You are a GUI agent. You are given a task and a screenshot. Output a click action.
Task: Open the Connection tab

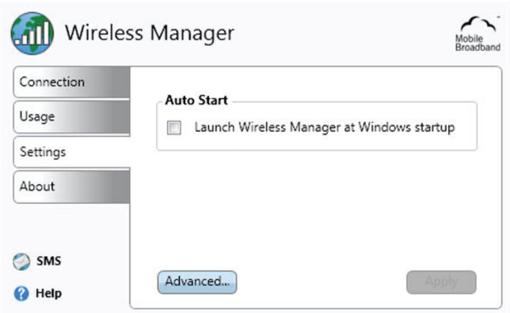pos(72,82)
